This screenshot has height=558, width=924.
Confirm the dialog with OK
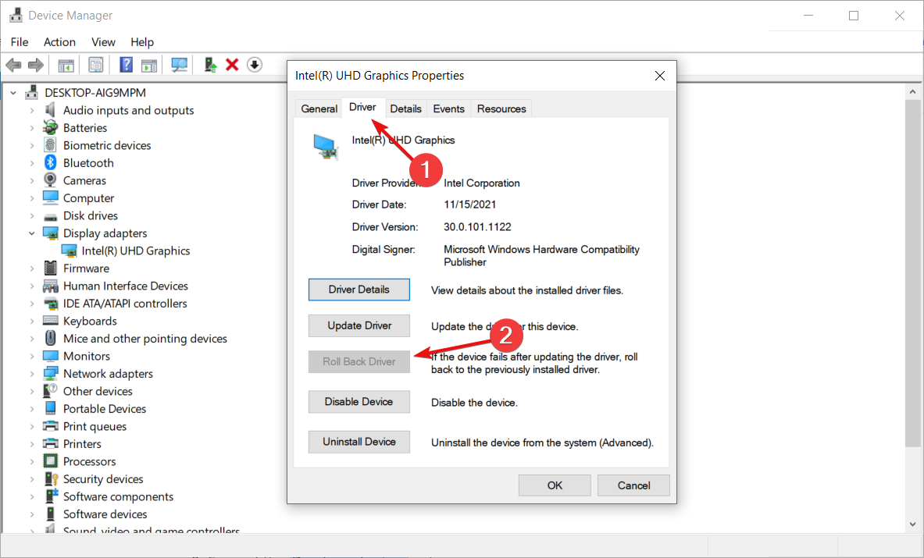pyautogui.click(x=555, y=485)
